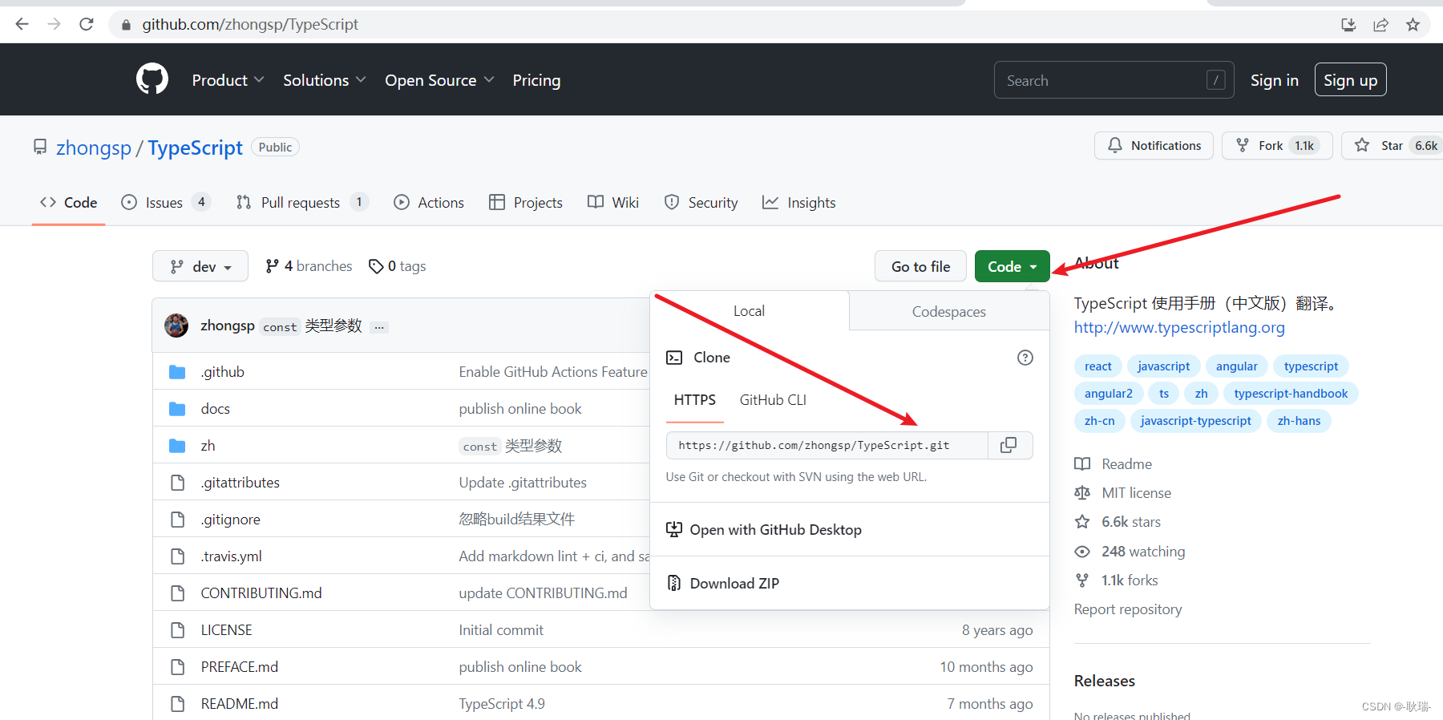Expand the Product menu
Viewport: 1443px width, 720px height.
pos(228,80)
